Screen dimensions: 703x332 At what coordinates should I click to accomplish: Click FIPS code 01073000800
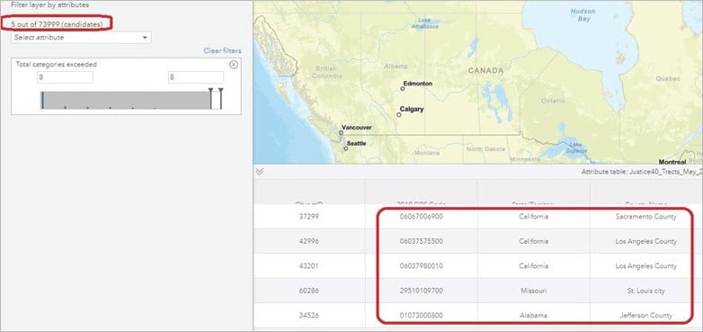coord(422,316)
